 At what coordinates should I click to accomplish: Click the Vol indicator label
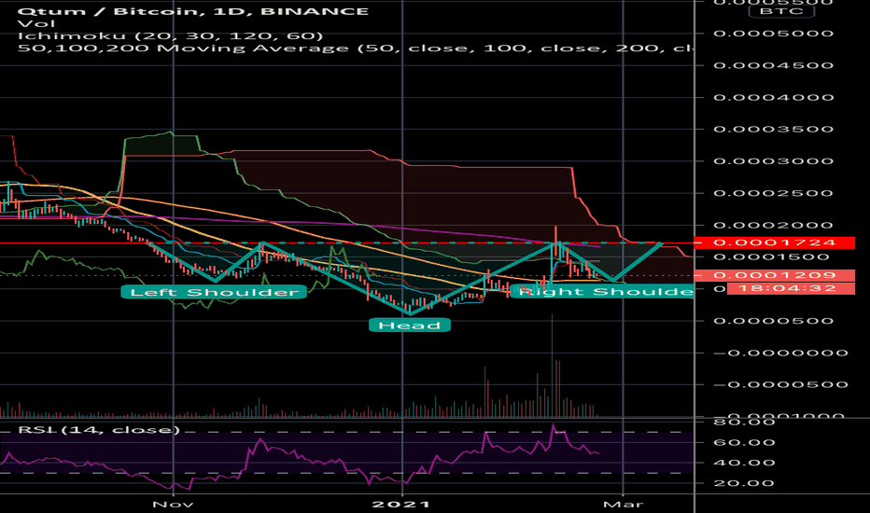[36, 24]
